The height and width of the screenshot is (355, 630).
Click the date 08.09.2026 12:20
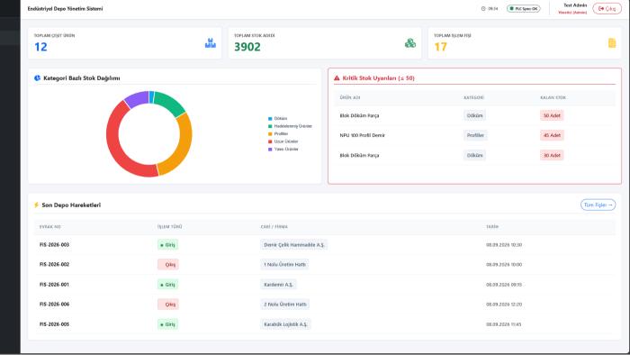(504, 305)
